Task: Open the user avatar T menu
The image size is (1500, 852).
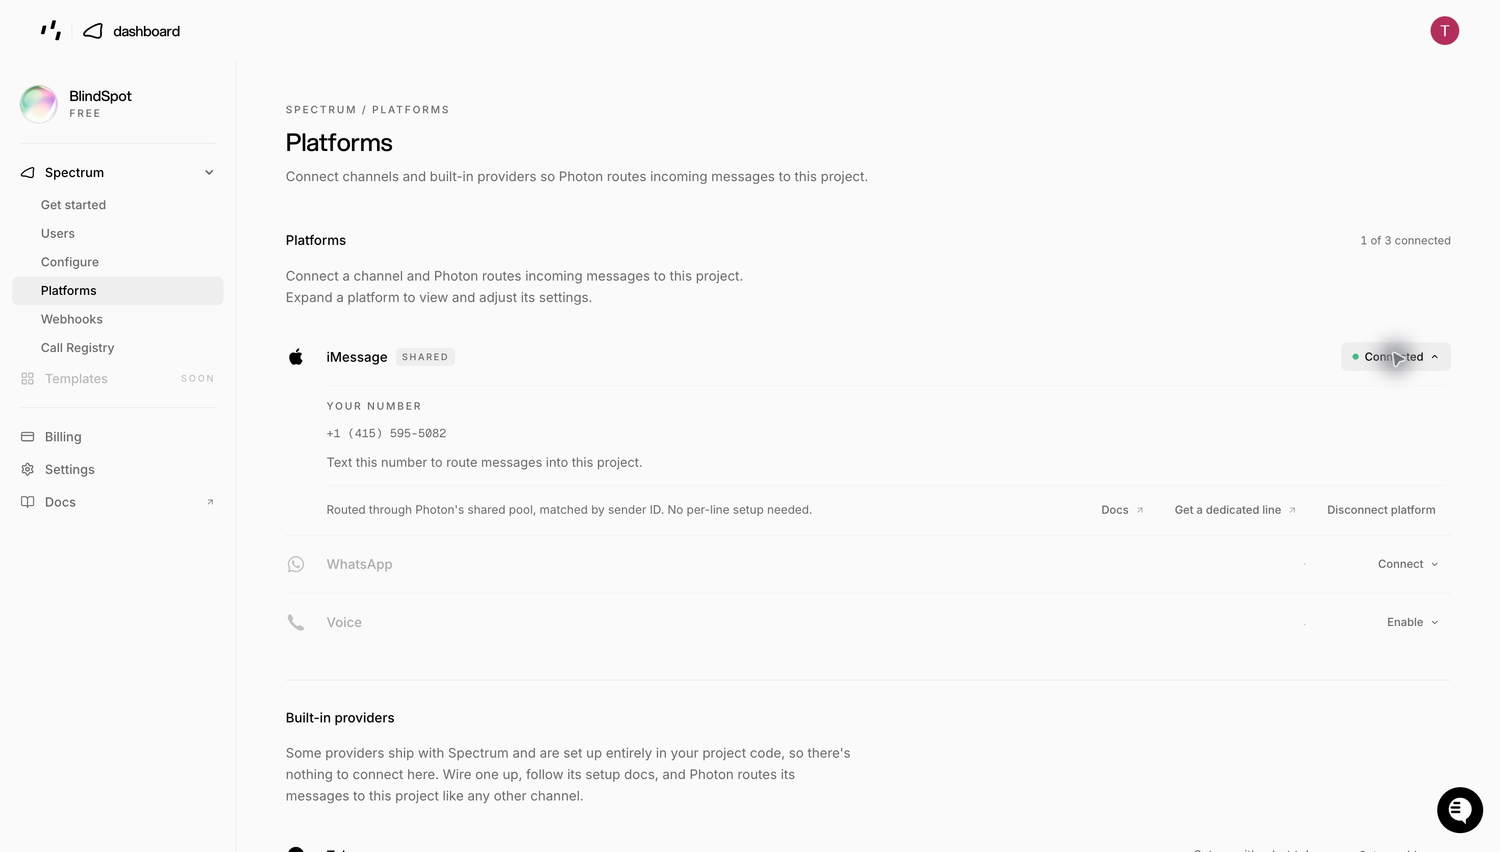Action: point(1444,31)
